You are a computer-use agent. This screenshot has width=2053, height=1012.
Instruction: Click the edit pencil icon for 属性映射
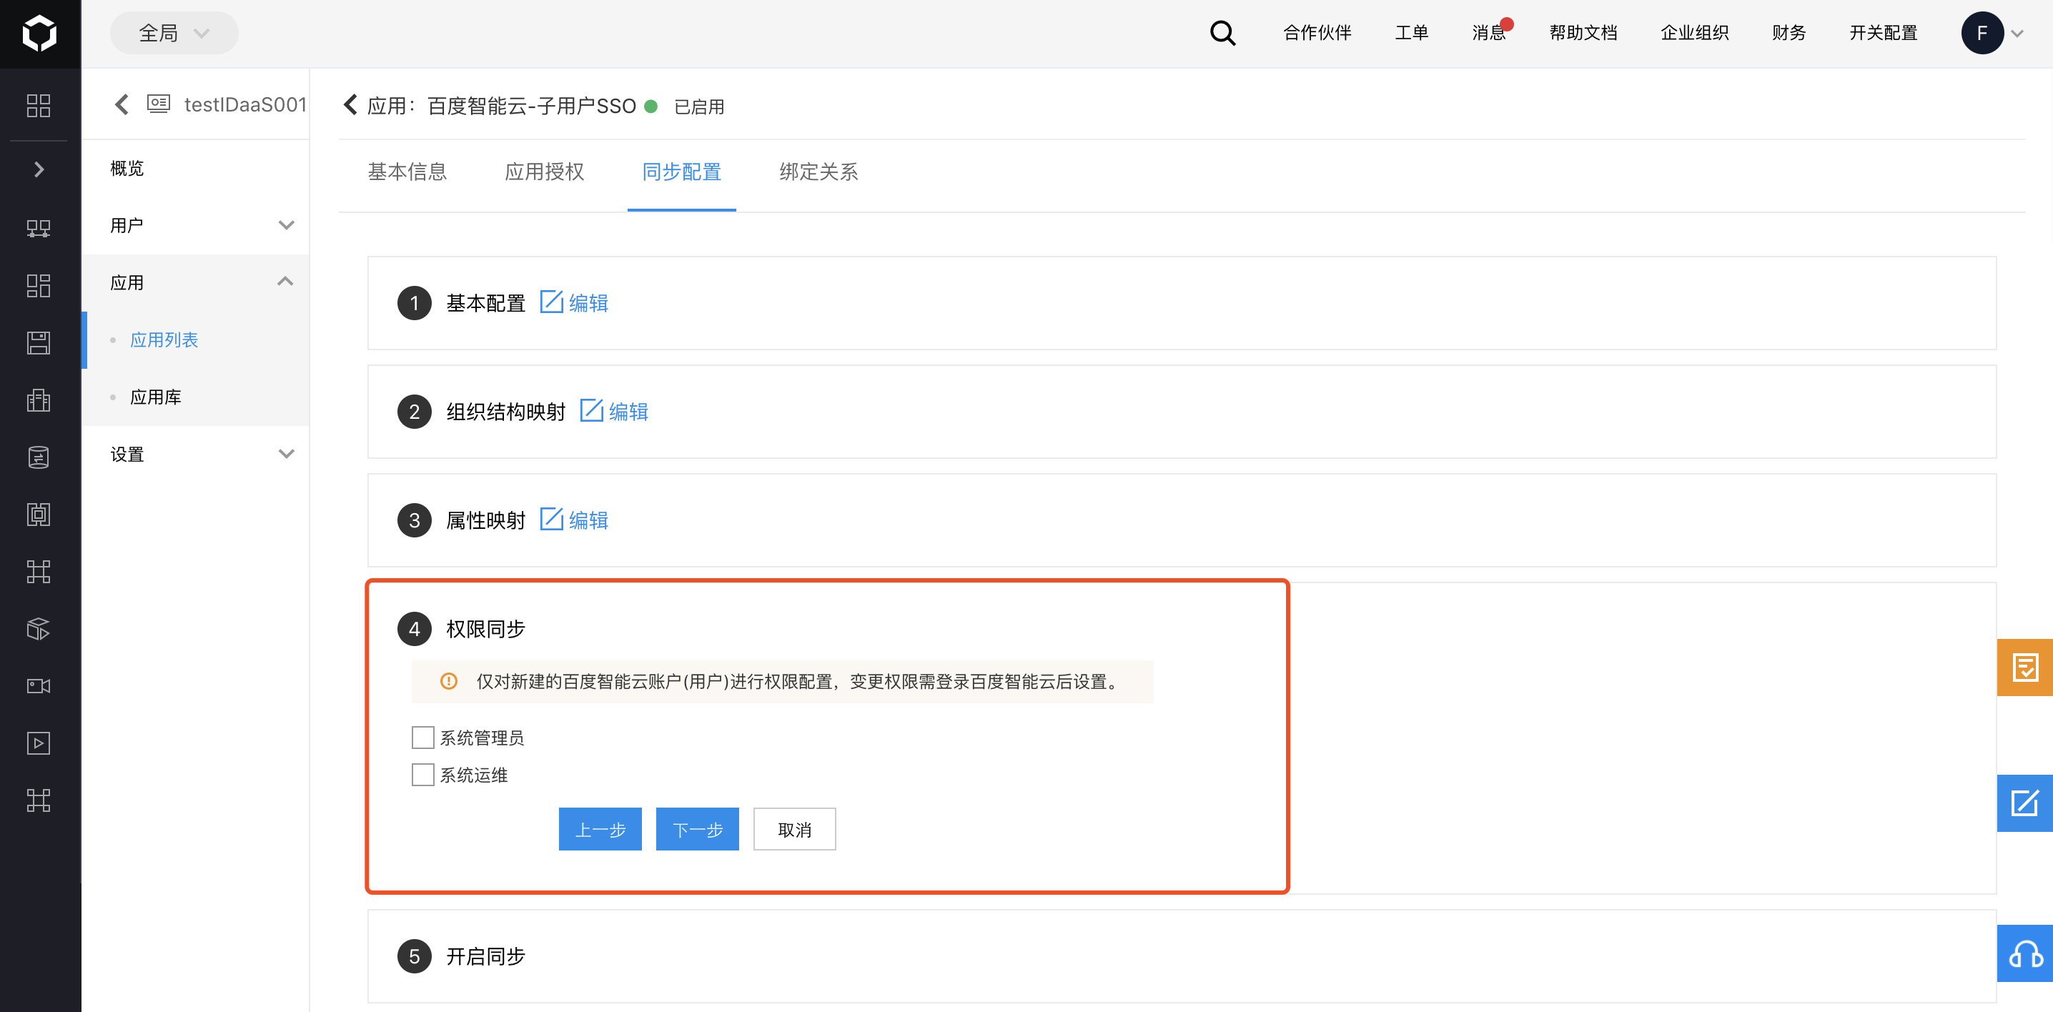(x=552, y=519)
